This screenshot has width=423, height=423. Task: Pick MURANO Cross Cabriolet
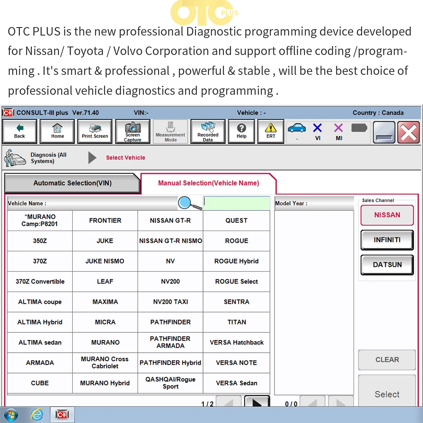(105, 363)
